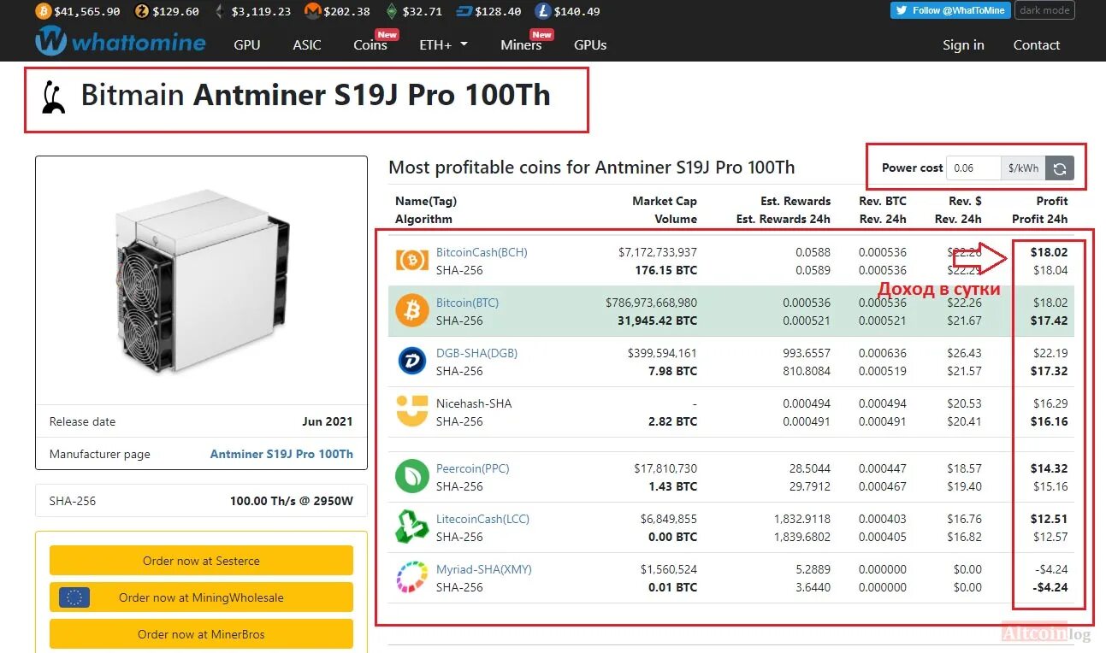
Task: Click the Est. Rewards column header
Action: coord(795,201)
